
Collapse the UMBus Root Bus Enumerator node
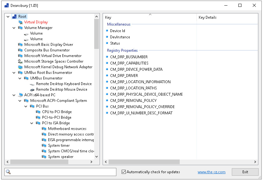14,73
